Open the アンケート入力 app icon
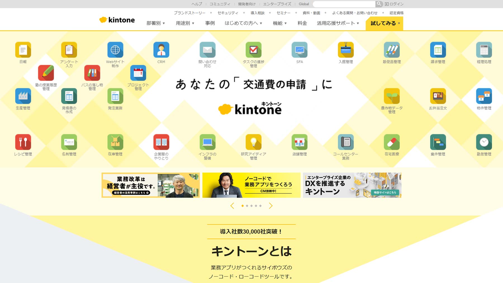This screenshot has width=503, height=283. pos(69,50)
